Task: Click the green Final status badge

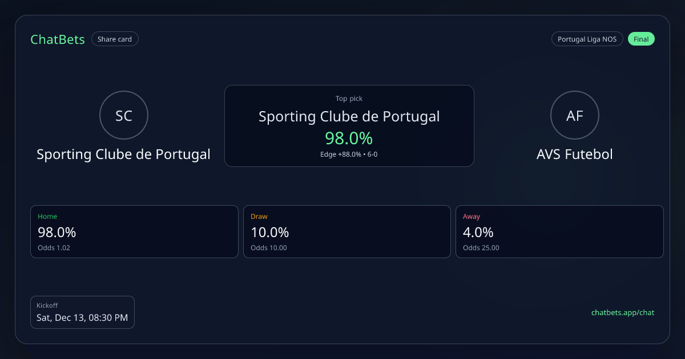Action: pyautogui.click(x=641, y=39)
